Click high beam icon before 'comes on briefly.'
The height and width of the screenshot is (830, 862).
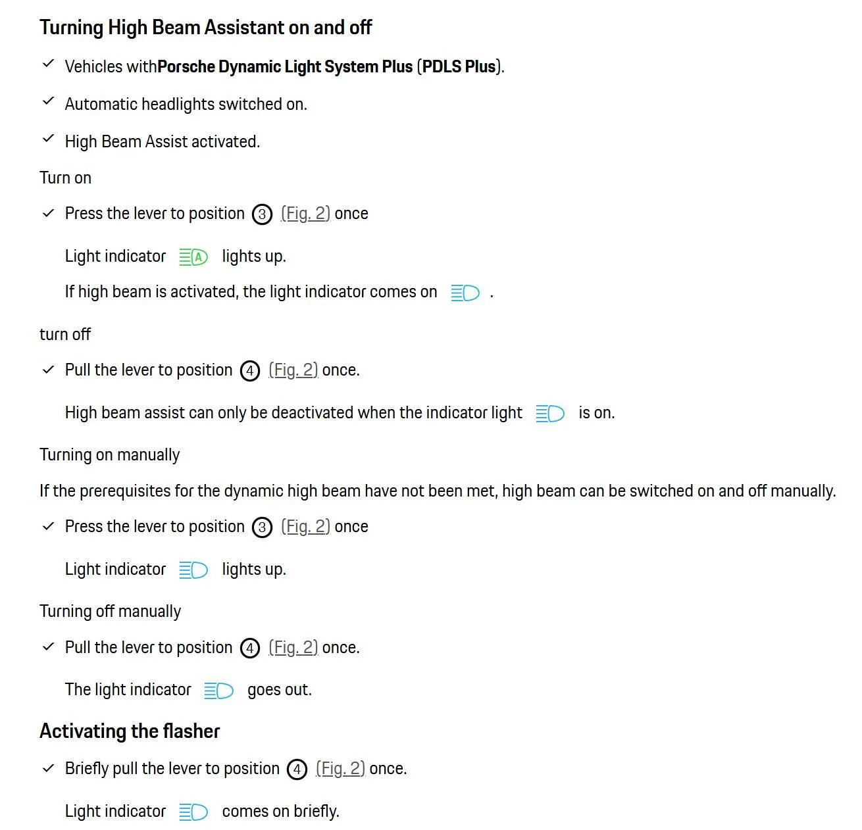193,812
